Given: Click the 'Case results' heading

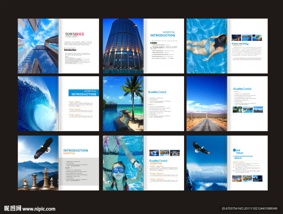Looking at the screenshot, I should pos(240,44).
